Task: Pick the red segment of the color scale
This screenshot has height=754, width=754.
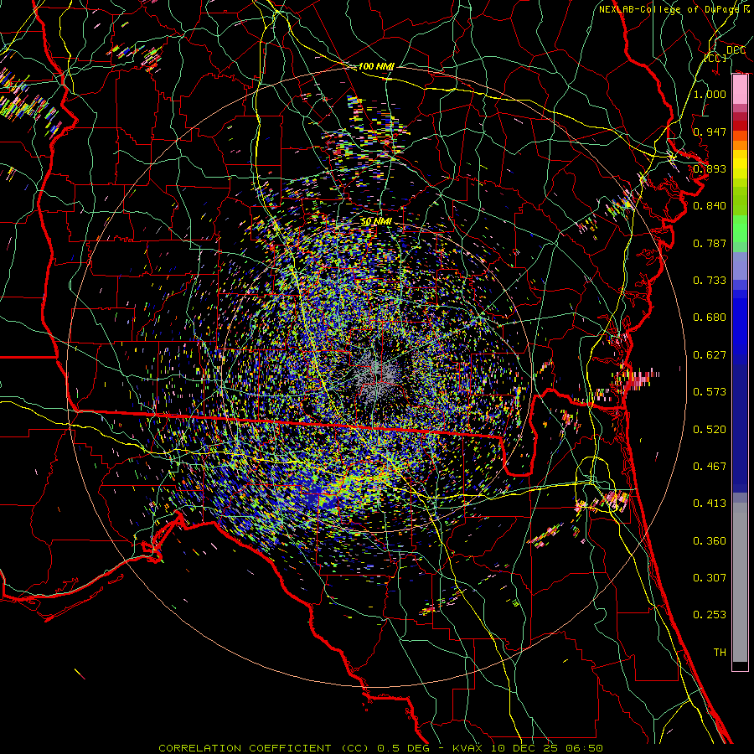Action: coord(740,125)
